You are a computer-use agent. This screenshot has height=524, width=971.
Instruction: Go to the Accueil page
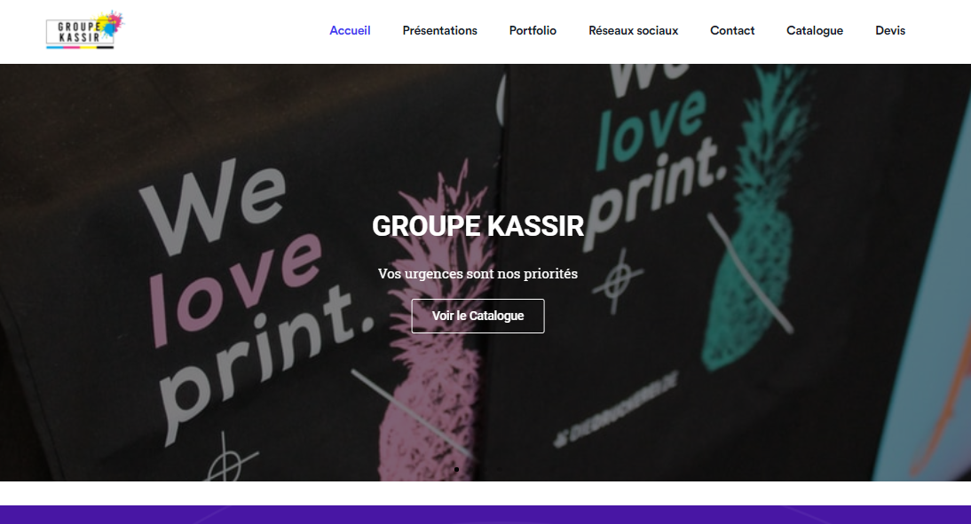click(x=350, y=30)
